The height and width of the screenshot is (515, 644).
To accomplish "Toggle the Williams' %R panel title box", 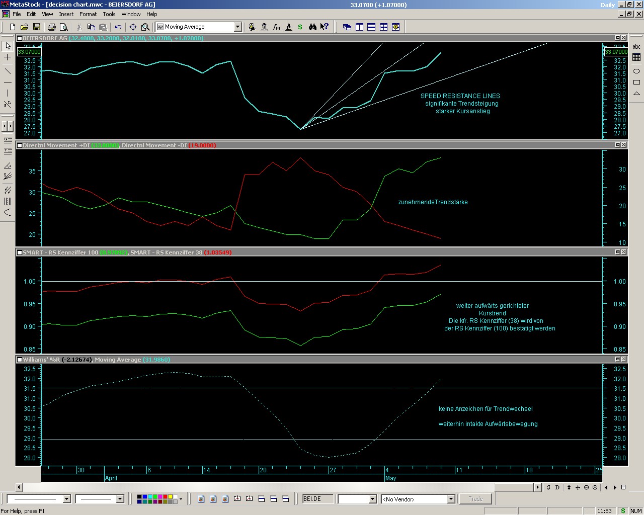I will point(20,360).
